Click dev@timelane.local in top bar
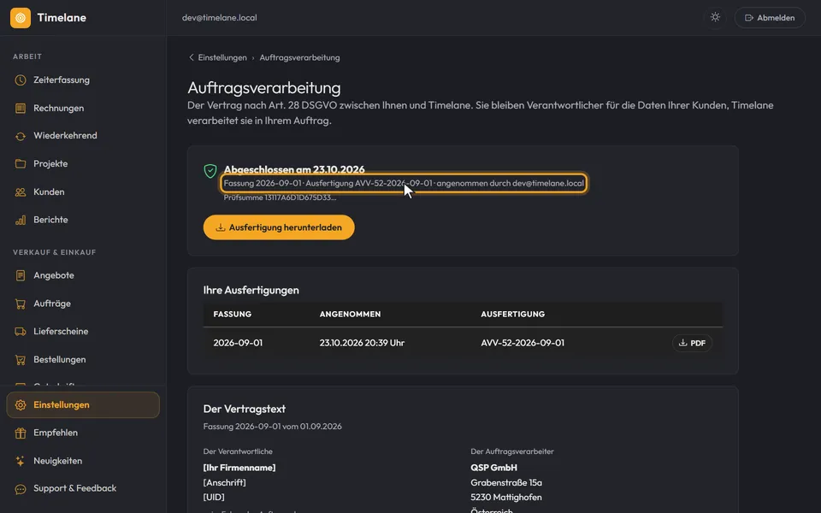 coord(220,18)
